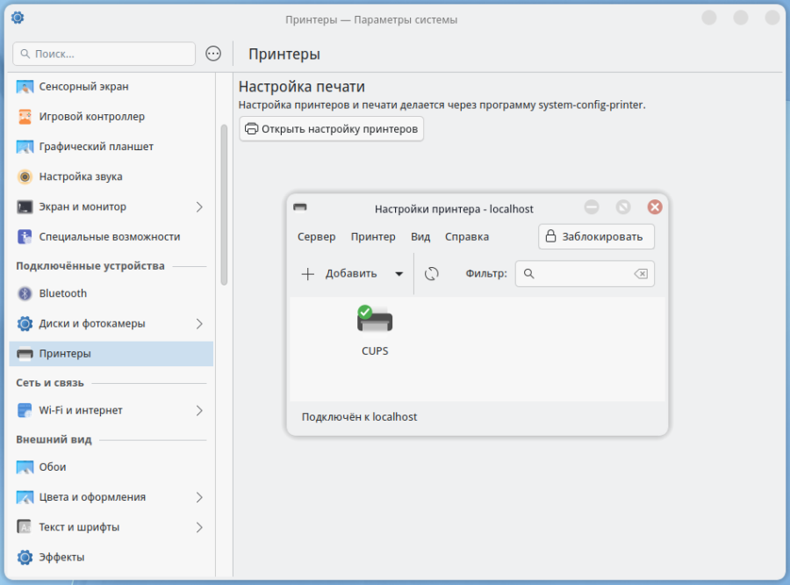Open the Добавить dropdown arrow
790x585 pixels.
coord(399,274)
